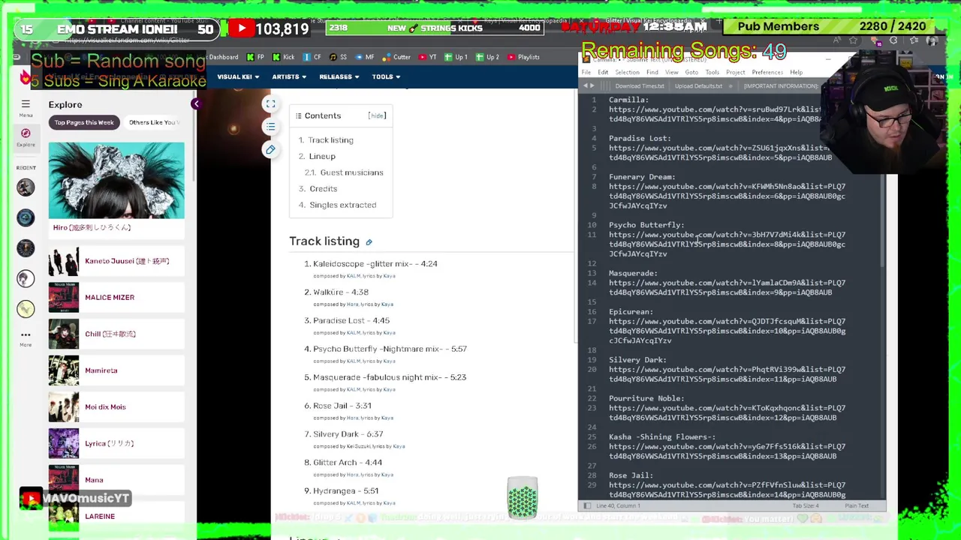Open Sublime Text File menu

[586, 73]
